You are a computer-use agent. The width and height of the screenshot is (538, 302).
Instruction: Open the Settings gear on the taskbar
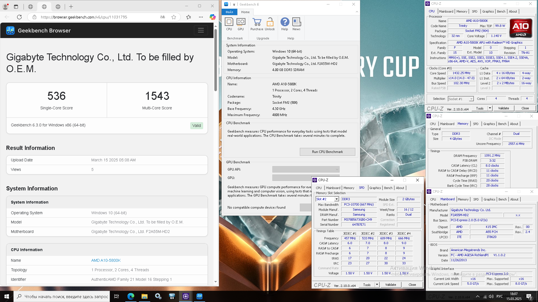(x=158, y=296)
